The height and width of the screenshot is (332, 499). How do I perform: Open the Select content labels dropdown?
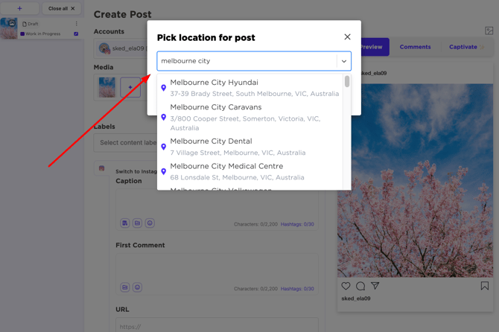(127, 143)
